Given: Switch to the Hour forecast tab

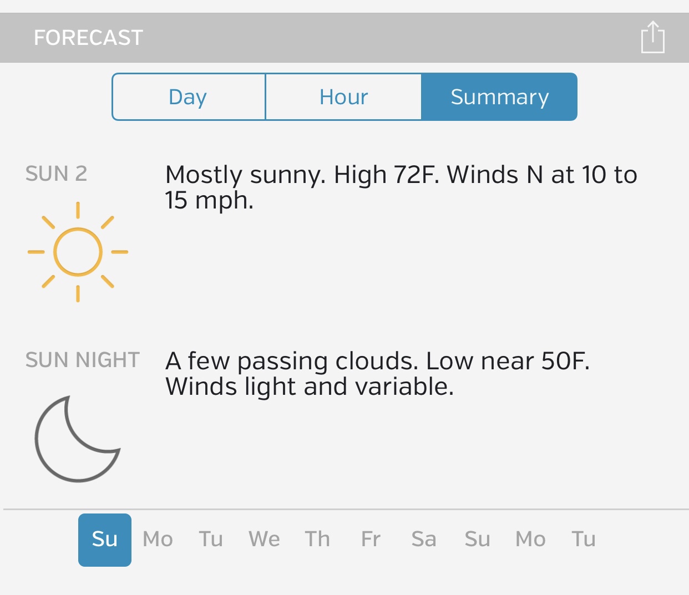Looking at the screenshot, I should [x=343, y=97].
